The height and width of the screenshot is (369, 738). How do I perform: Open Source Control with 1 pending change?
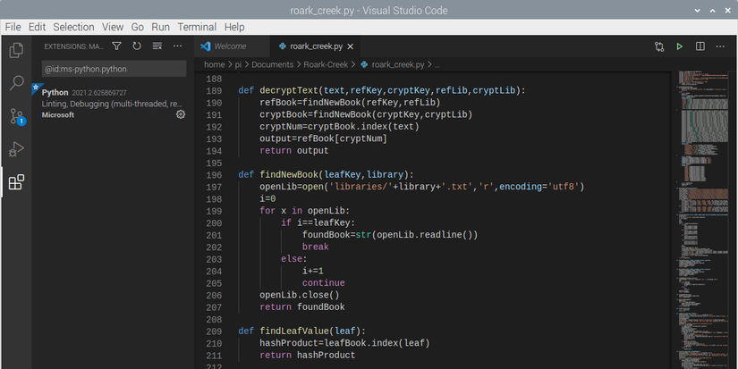coord(16,116)
